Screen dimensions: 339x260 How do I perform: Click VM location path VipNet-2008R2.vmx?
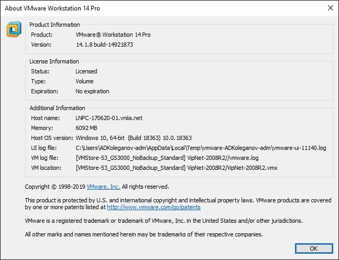coord(177,168)
